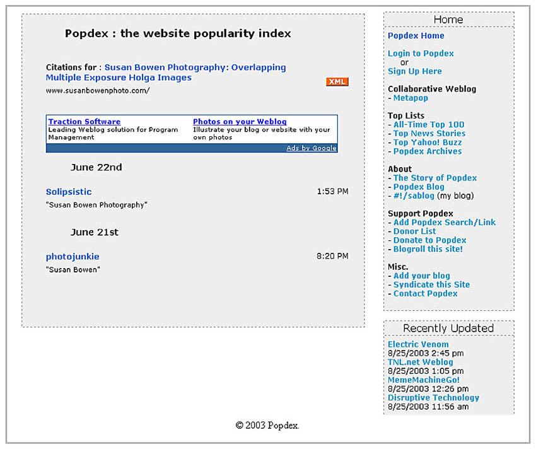
Task: Open Top News Stories
Action: (429, 133)
